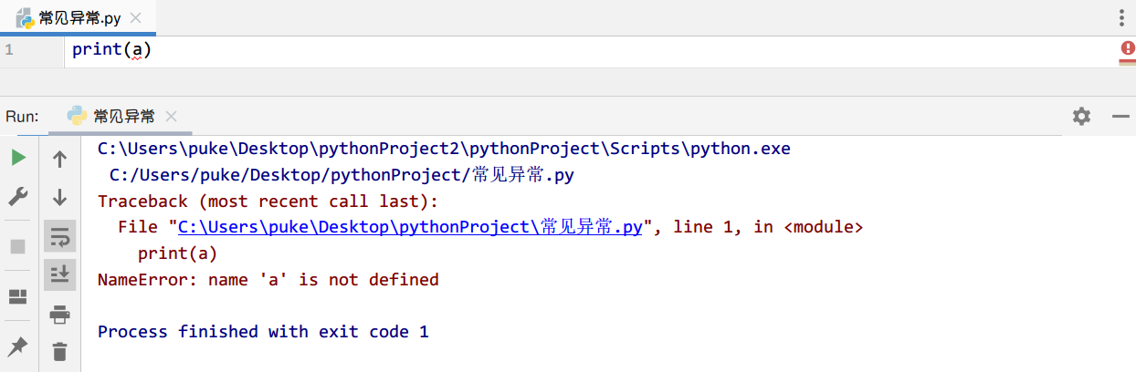The width and height of the screenshot is (1136, 372).
Task: Toggle soft-wrap for console output
Action: 60,236
